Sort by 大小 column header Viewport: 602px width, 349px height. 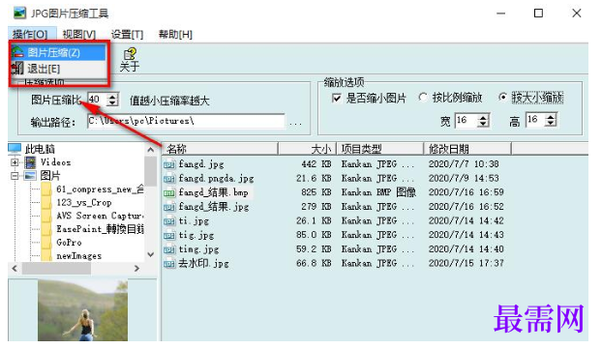click(308, 149)
